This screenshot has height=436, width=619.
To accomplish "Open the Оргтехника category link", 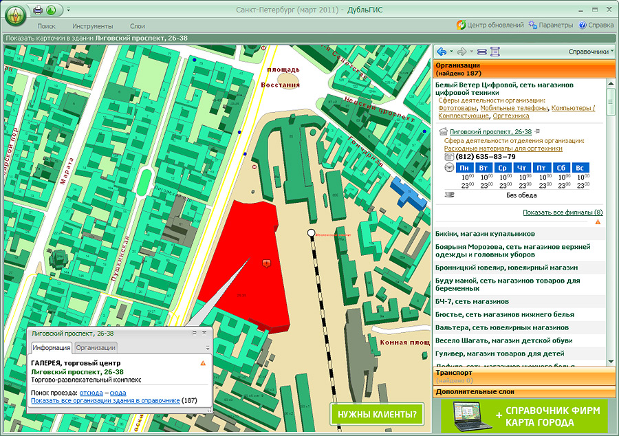I will click(511, 116).
